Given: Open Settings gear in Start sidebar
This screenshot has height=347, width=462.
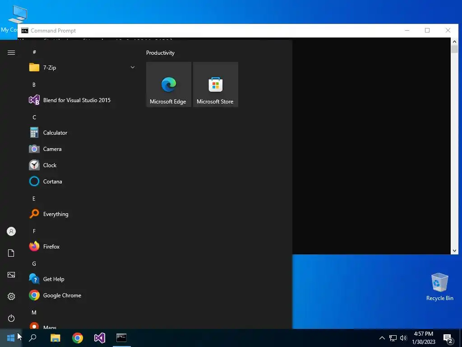Looking at the screenshot, I should click(x=11, y=296).
